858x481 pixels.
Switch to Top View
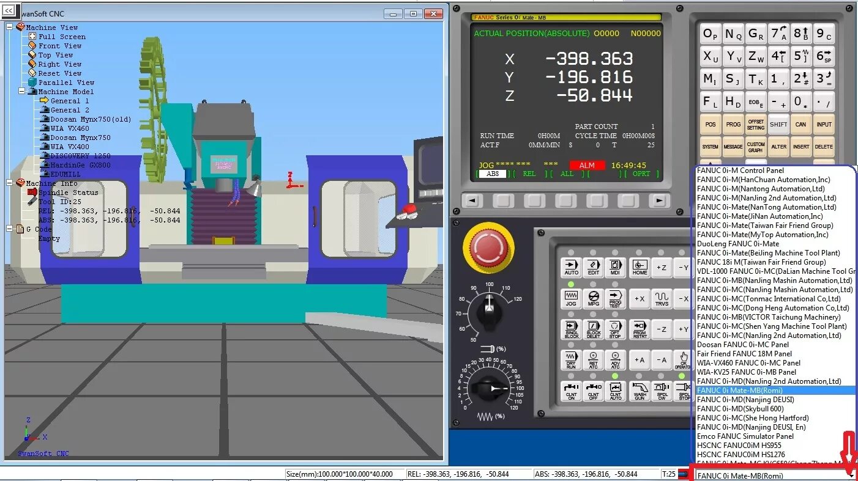click(x=56, y=55)
